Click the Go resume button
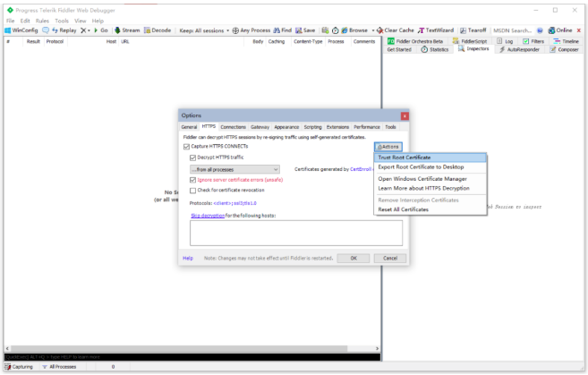Image resolution: width=588 pixels, height=375 pixels. click(x=101, y=30)
